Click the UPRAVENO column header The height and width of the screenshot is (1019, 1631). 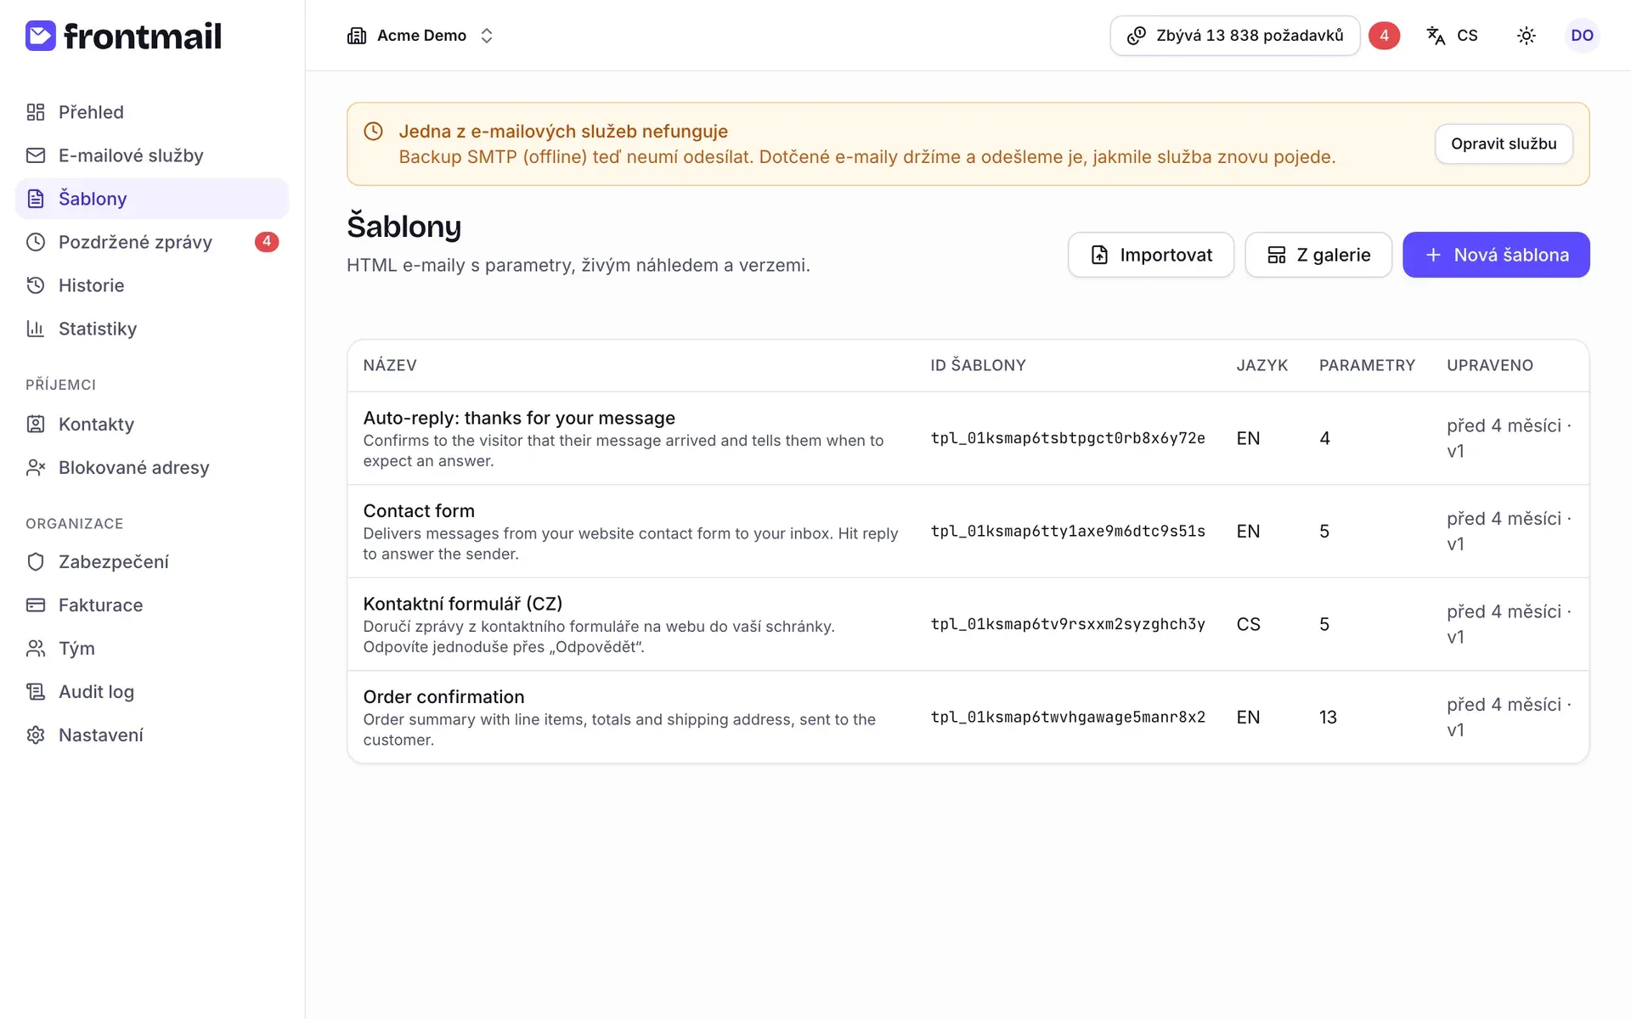(1490, 365)
